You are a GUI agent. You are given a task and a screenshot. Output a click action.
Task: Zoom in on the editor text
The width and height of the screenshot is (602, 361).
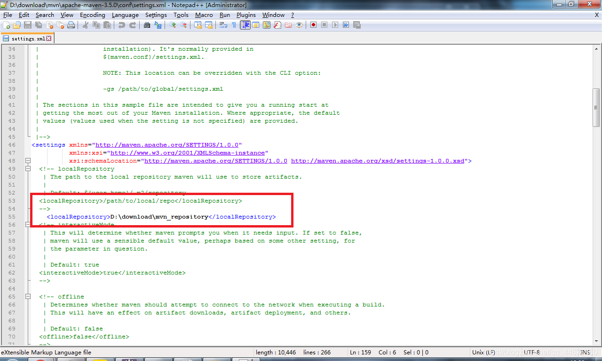pyautogui.click(x=172, y=25)
